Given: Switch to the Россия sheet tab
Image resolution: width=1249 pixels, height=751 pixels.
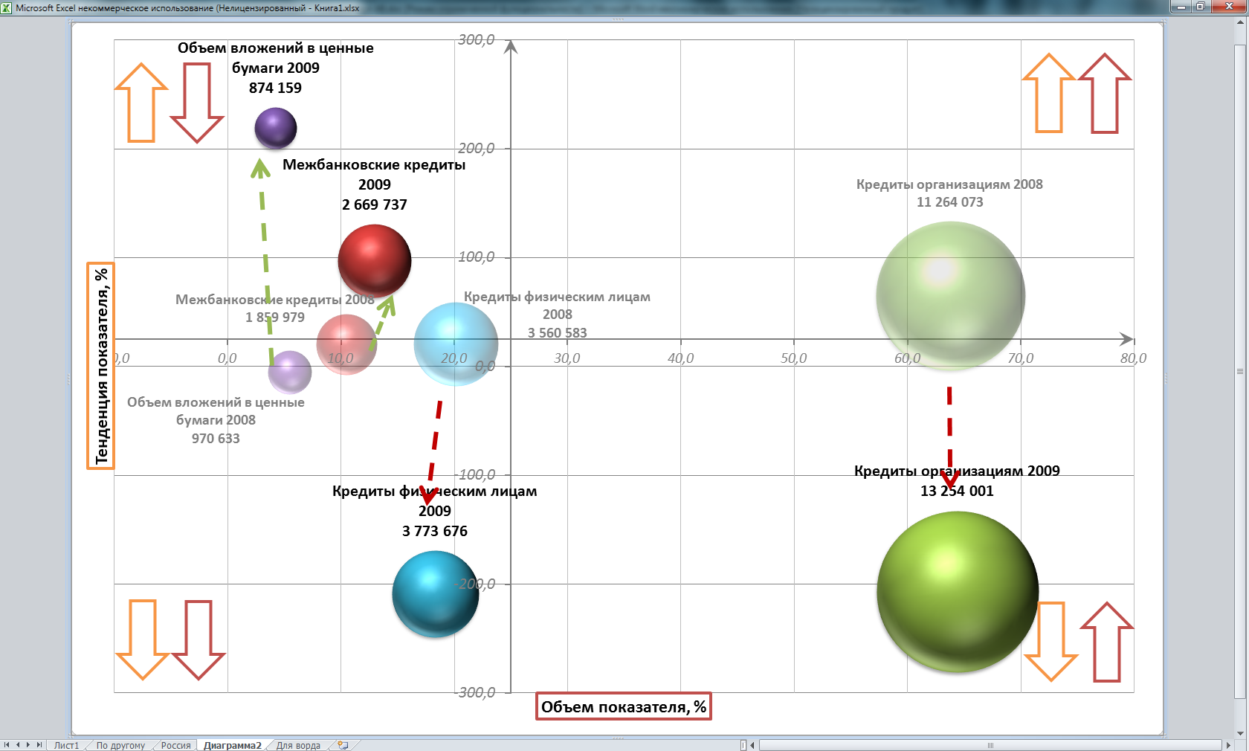Looking at the screenshot, I should 175,745.
